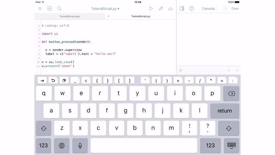Screen dimensions: 275x155
Task: Switch keyboard language with globe key
Action: pyautogui.click(x=62, y=146)
